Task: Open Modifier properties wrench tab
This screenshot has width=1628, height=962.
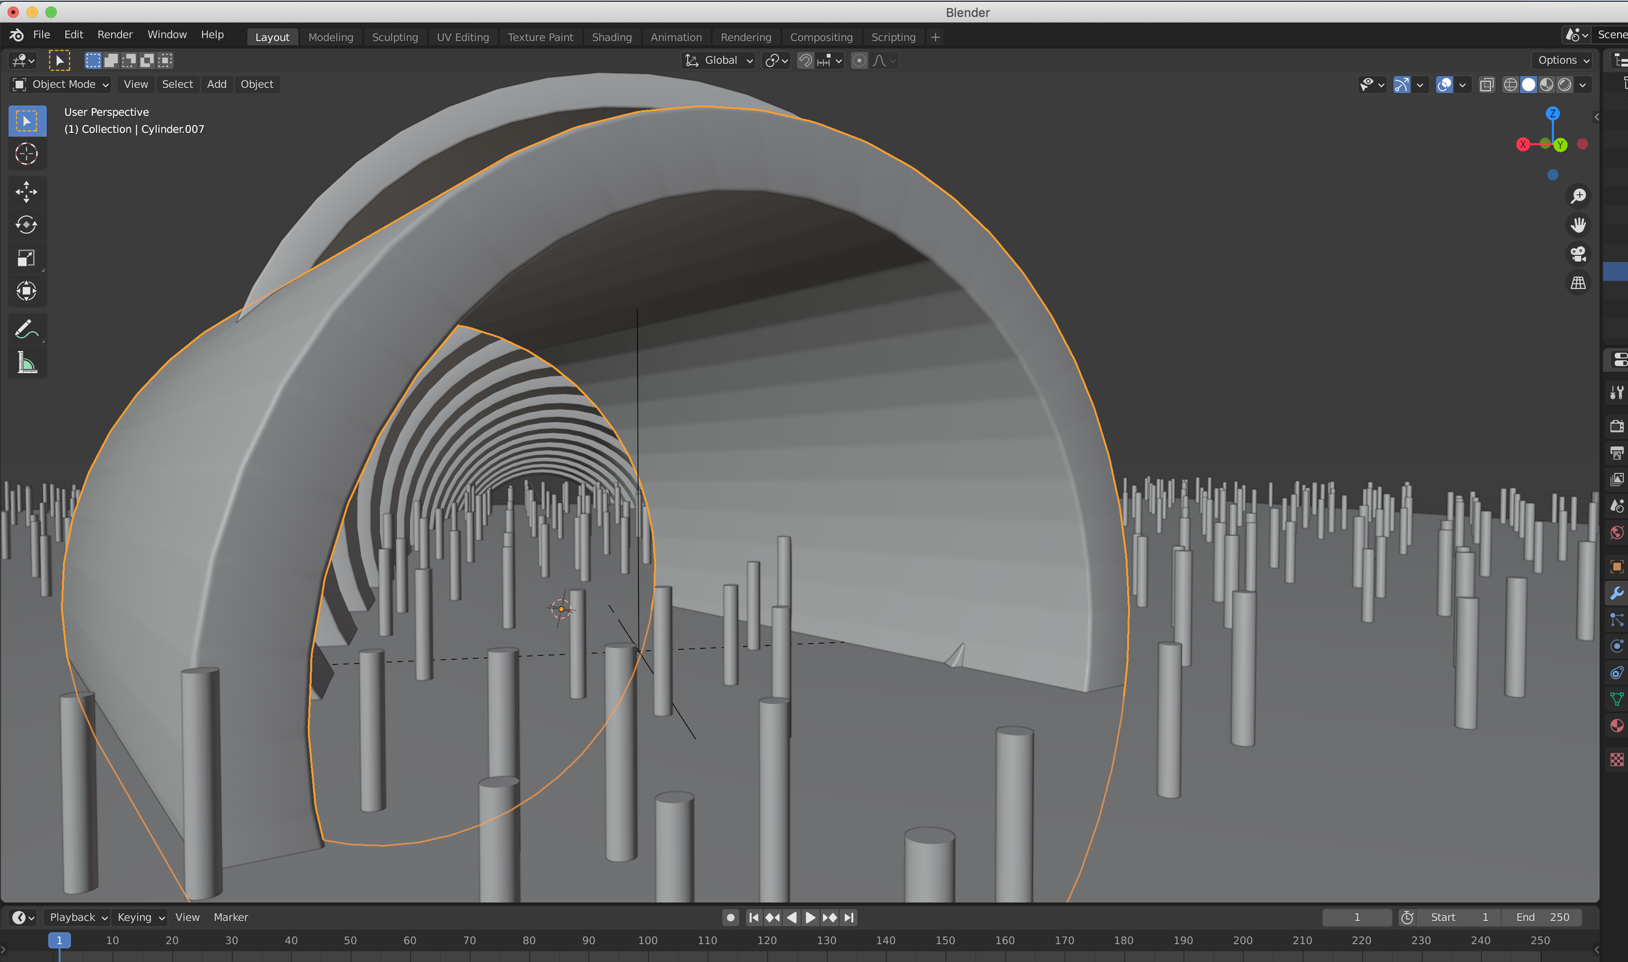Action: pyautogui.click(x=1616, y=593)
